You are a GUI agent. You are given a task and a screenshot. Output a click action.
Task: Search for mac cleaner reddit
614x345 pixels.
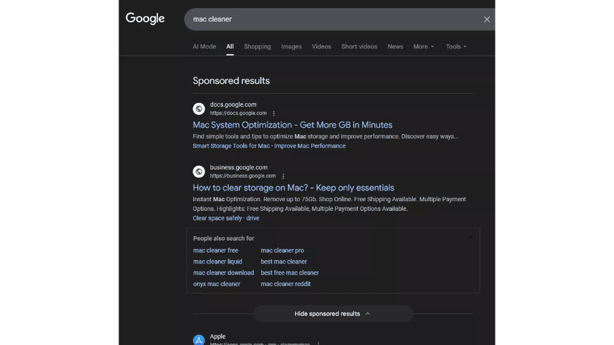(x=285, y=284)
